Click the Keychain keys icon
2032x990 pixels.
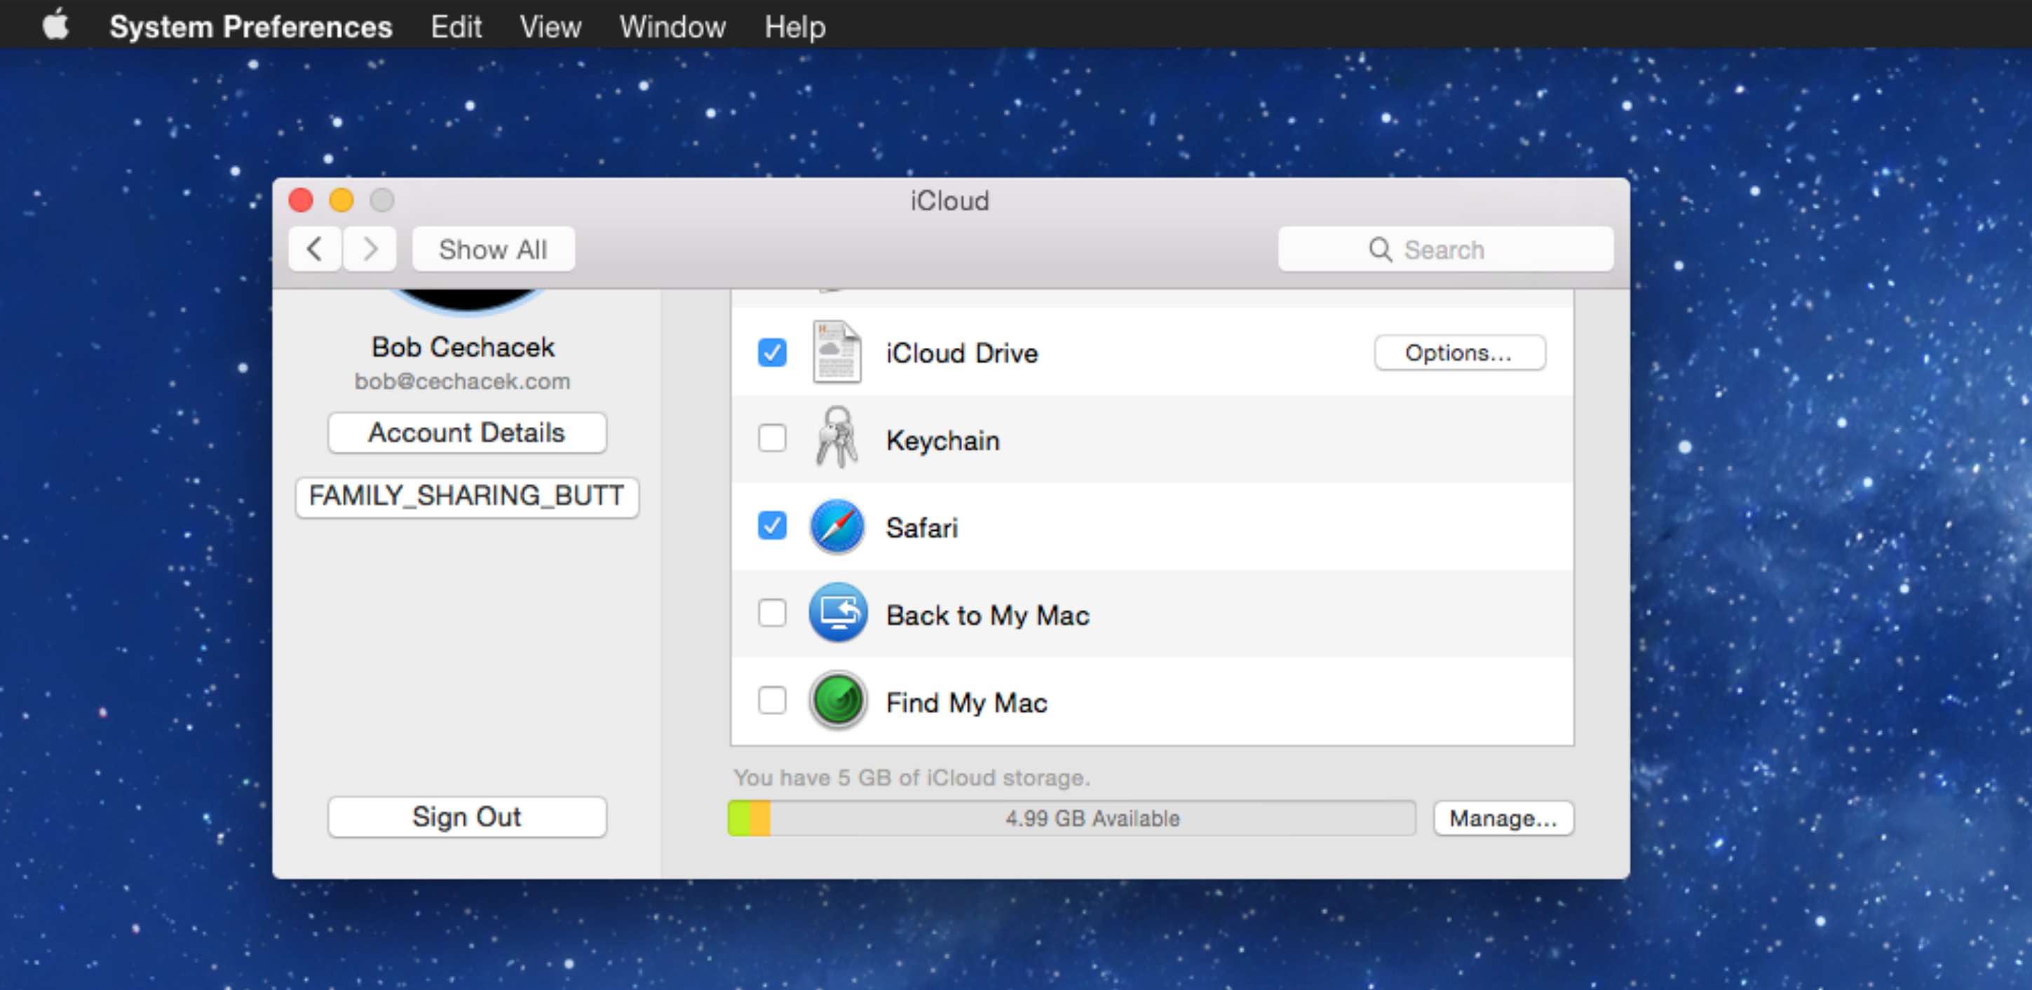(x=837, y=439)
